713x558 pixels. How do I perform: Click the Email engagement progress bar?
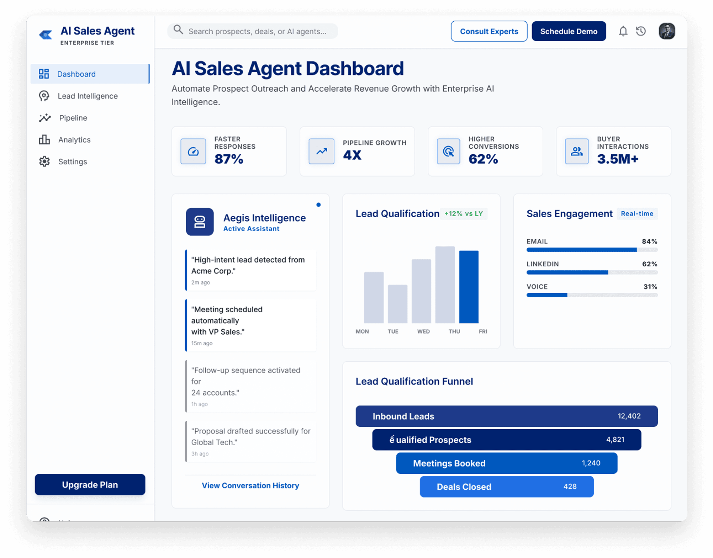point(592,250)
